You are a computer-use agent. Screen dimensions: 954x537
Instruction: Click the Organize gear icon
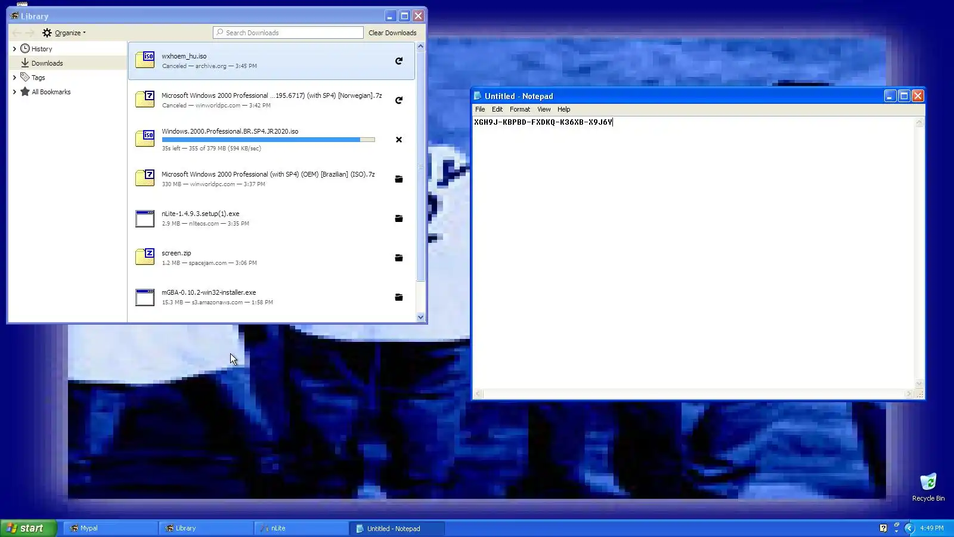(x=47, y=33)
